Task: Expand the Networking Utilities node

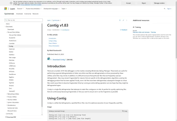Action: pyautogui.click(x=7, y=94)
